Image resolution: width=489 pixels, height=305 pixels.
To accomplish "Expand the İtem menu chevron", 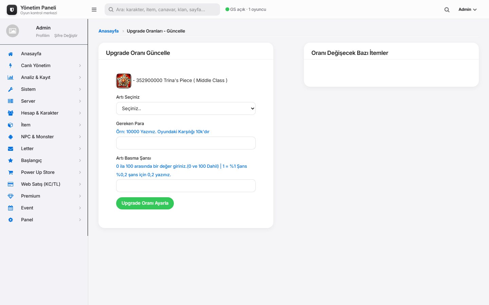I will 80,125.
